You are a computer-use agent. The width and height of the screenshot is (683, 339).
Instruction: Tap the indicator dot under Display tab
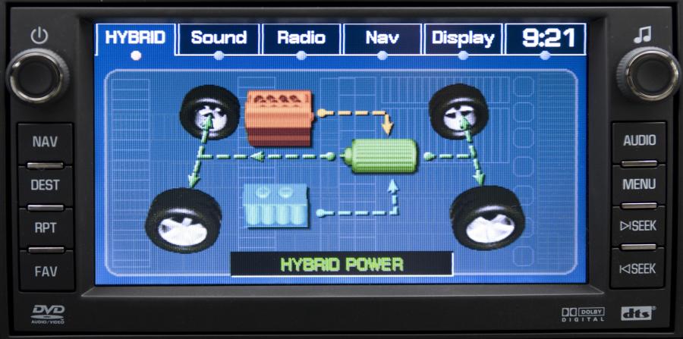pyautogui.click(x=464, y=55)
